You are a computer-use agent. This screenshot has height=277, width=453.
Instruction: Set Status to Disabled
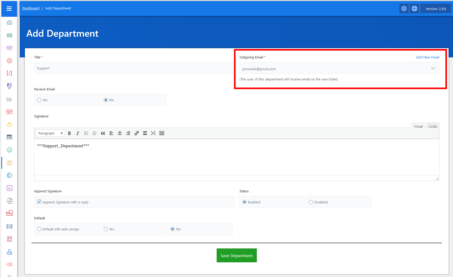pos(311,202)
